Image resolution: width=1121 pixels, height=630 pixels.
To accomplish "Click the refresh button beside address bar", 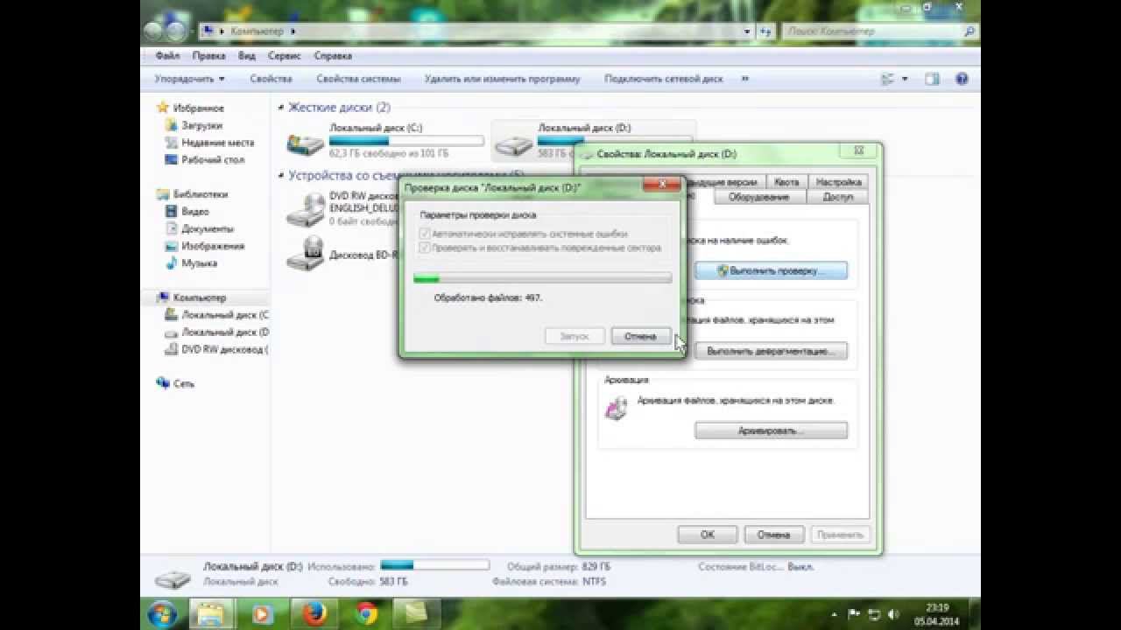I will click(765, 31).
